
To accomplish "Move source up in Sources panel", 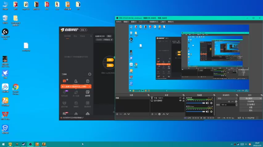I will coord(164,114).
